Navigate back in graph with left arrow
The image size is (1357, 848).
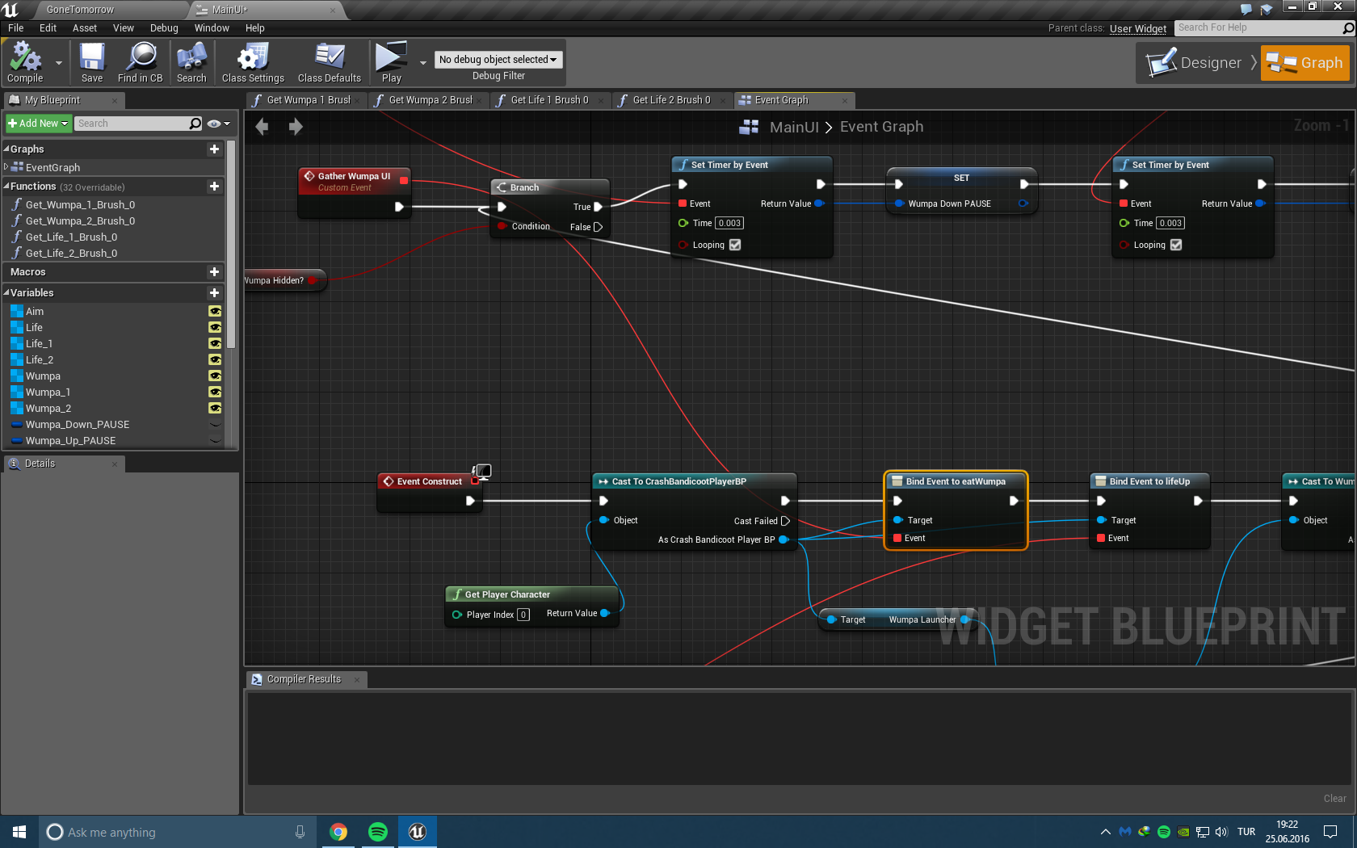pyautogui.click(x=262, y=127)
